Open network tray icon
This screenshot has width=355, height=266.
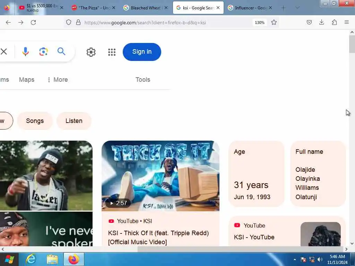coord(312,259)
